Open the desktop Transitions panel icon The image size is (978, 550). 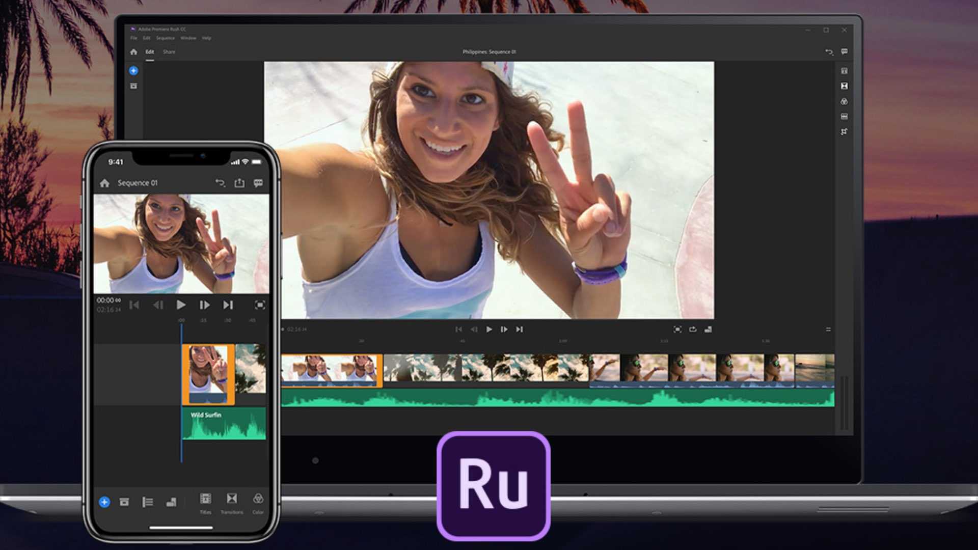(x=844, y=86)
